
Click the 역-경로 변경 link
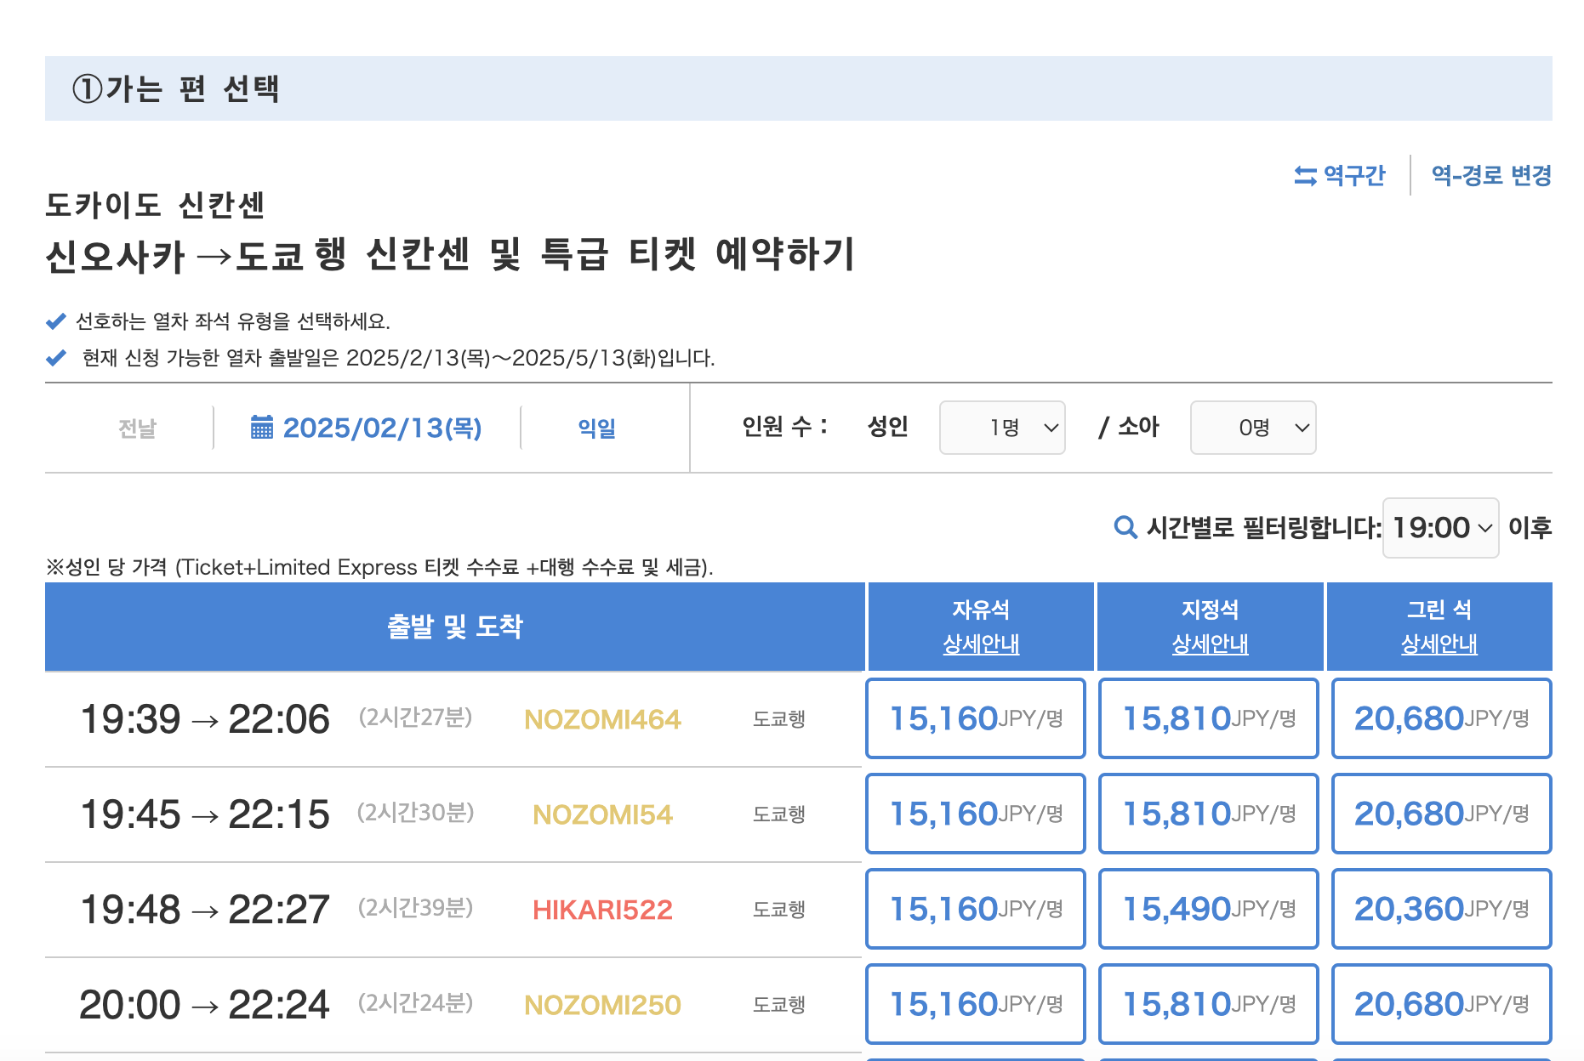tap(1491, 176)
